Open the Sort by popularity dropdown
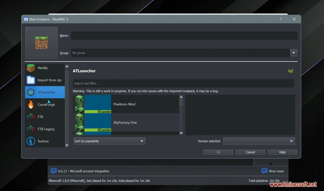This screenshot has width=324, height=191. click(109, 141)
